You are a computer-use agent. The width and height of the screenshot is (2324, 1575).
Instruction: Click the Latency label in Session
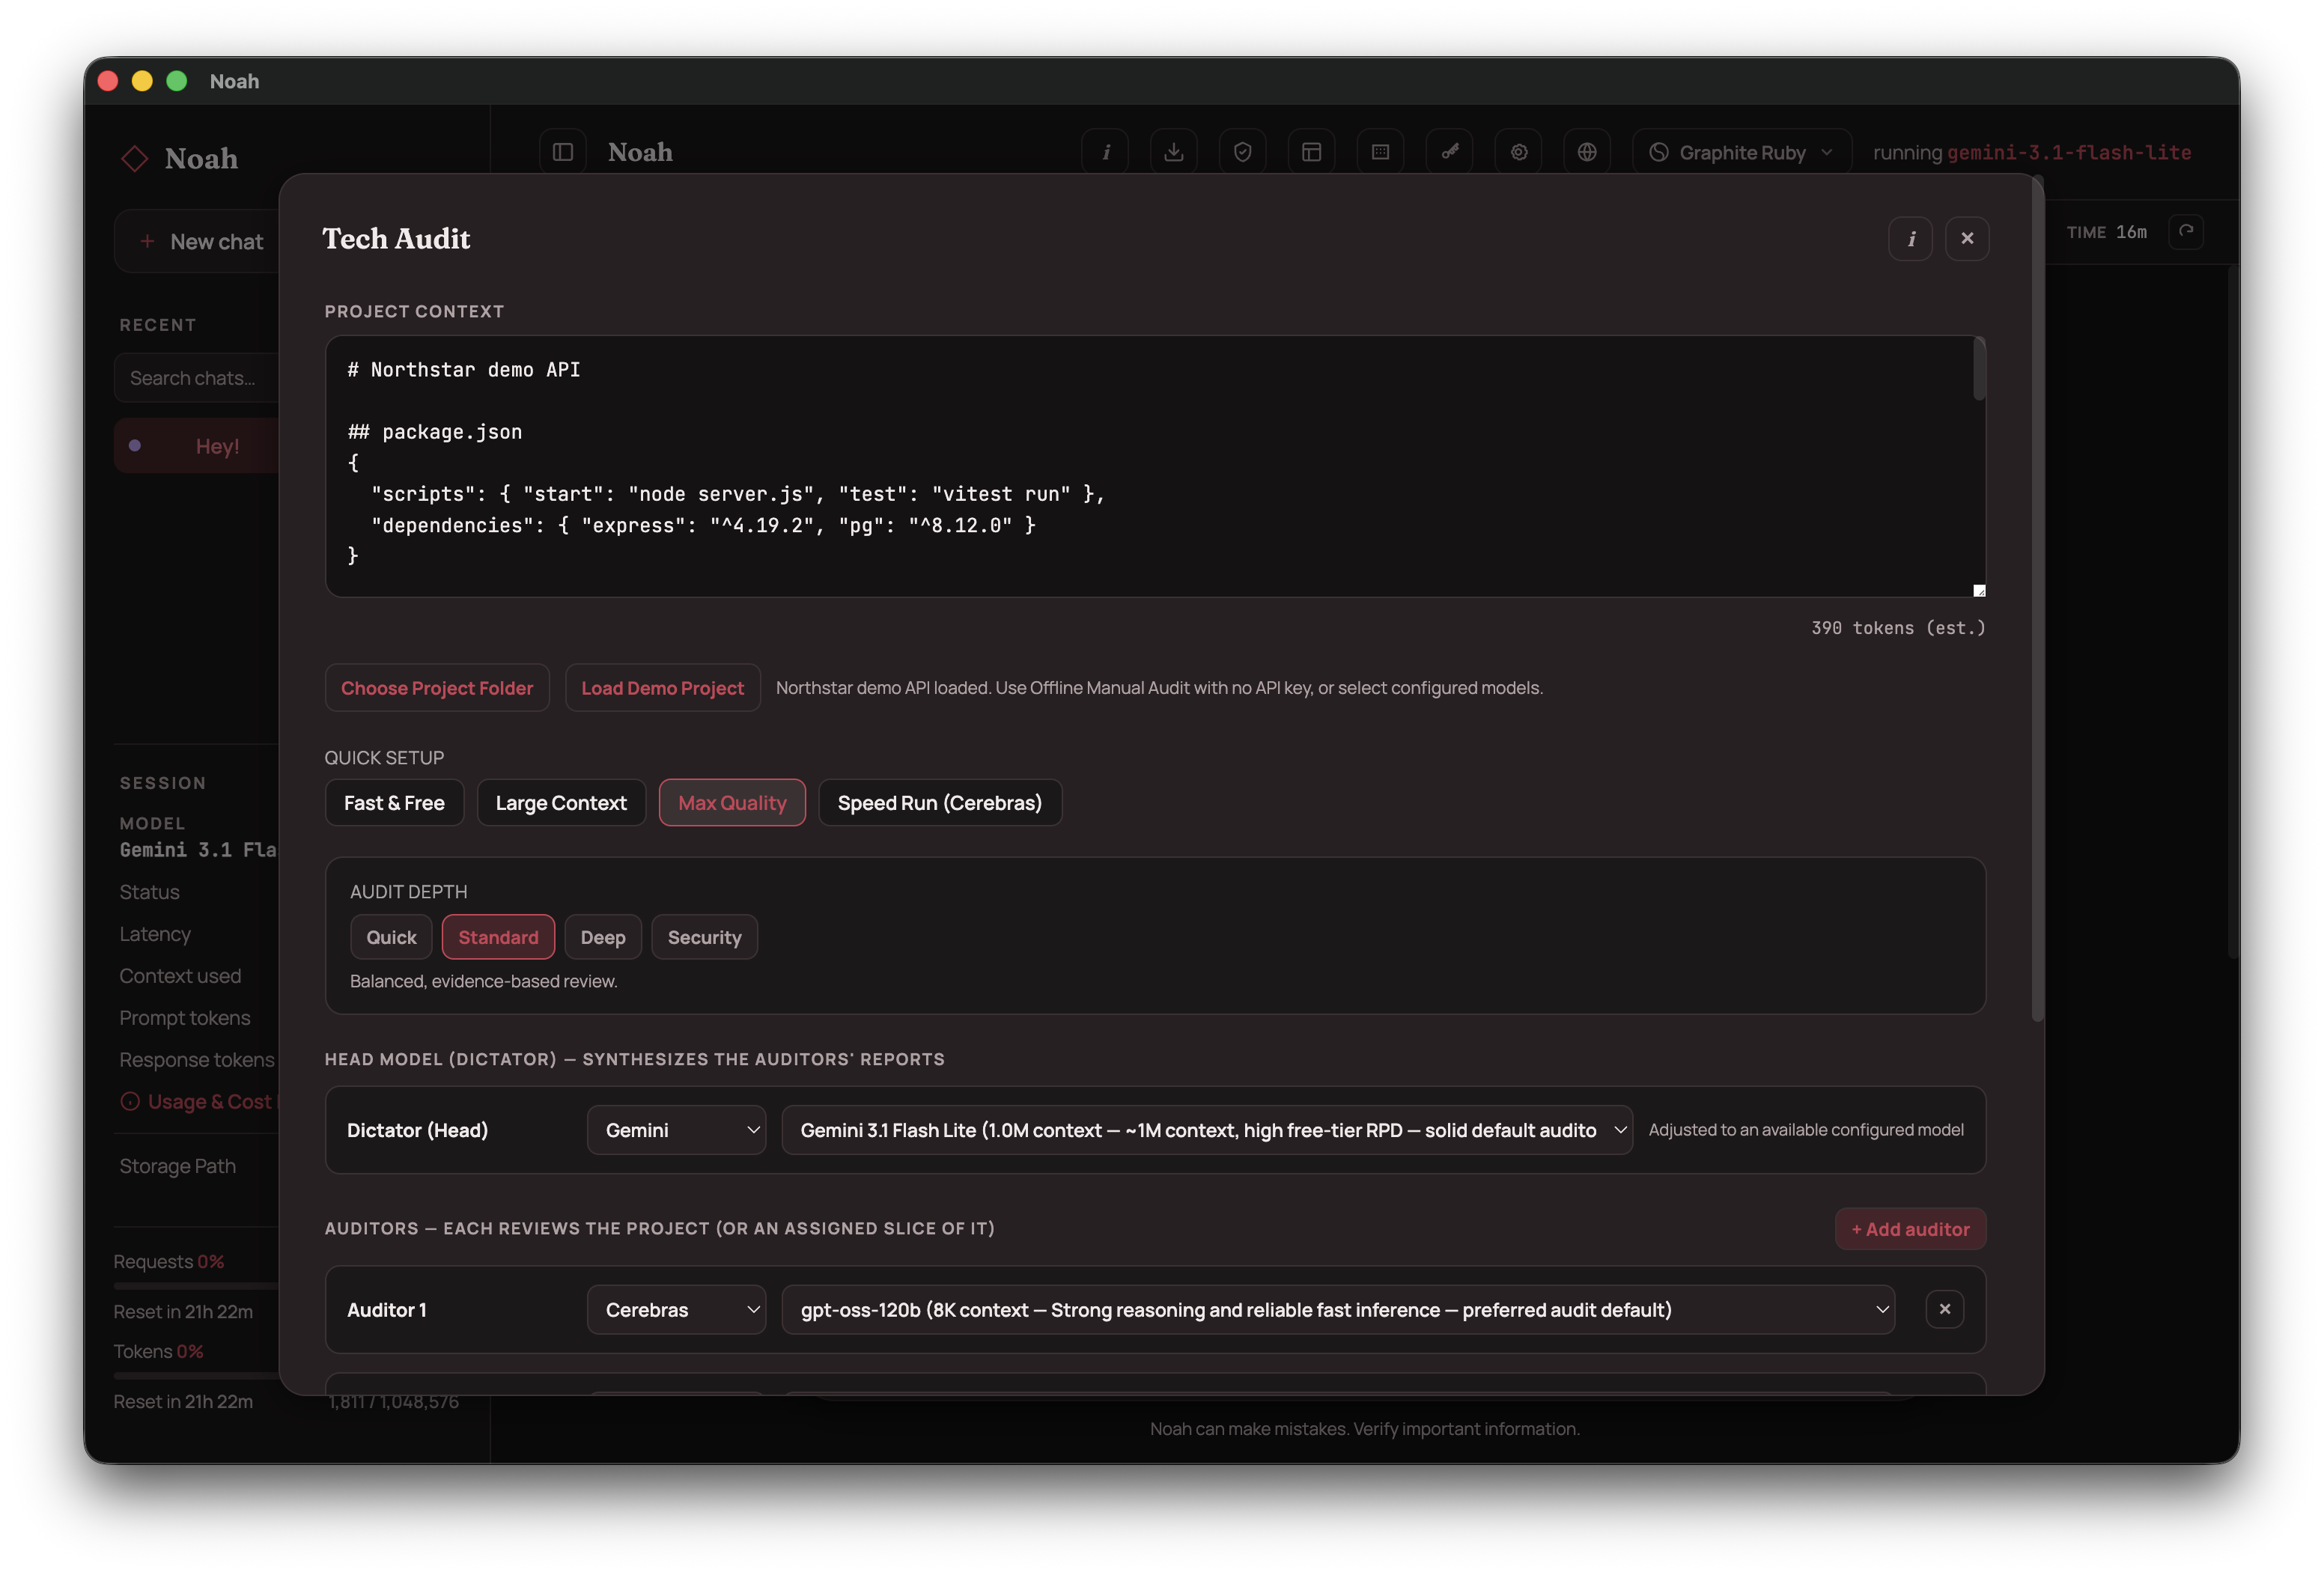tap(155, 934)
